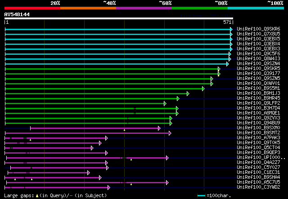
Task: Select the UniRef100_B9SXM0 label
Action: pyautogui.click(x=258, y=128)
